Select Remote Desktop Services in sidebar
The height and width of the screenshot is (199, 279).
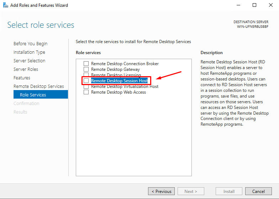click(x=38, y=87)
